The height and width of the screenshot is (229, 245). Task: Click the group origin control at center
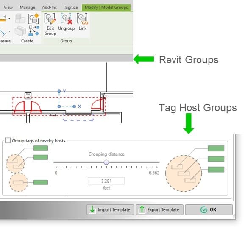click(x=59, y=106)
